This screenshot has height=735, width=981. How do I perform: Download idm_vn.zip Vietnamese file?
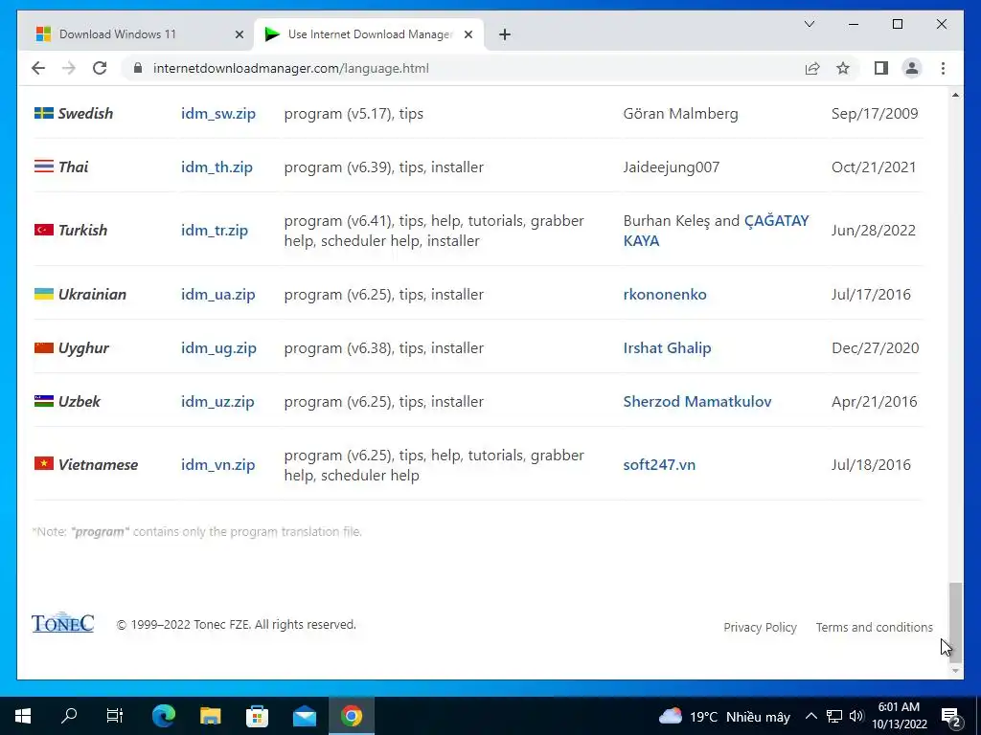point(218,465)
